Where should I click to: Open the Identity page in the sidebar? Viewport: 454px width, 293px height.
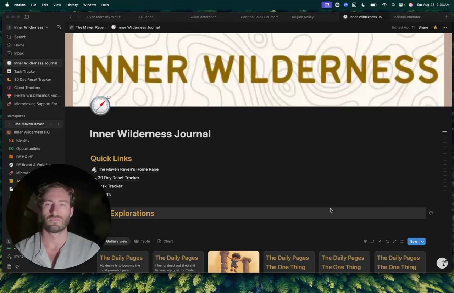pos(23,140)
